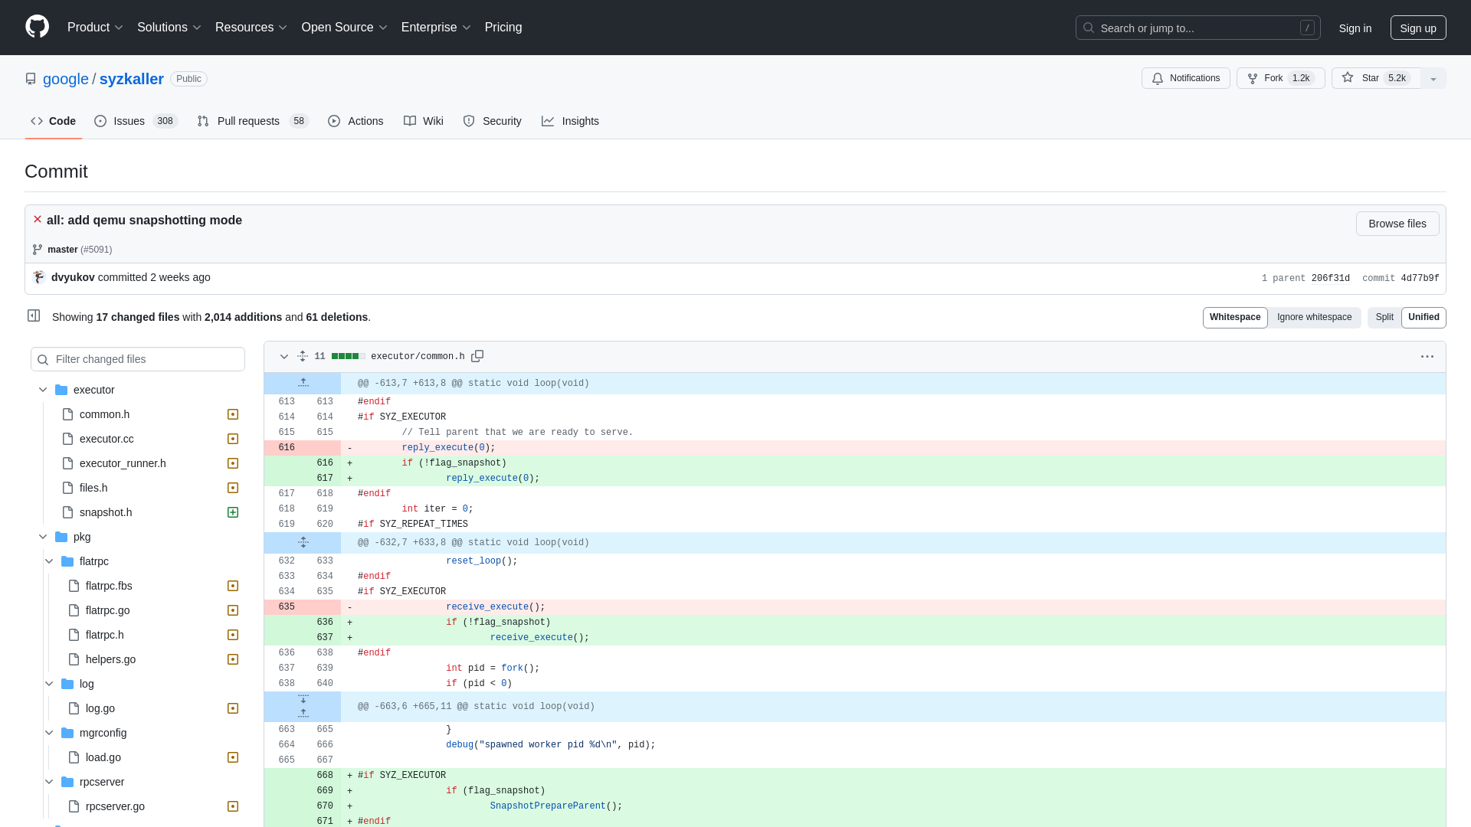Screen dimensions: 1471x827
Task: Click the search magnifier icon in header
Action: point(1088,28)
